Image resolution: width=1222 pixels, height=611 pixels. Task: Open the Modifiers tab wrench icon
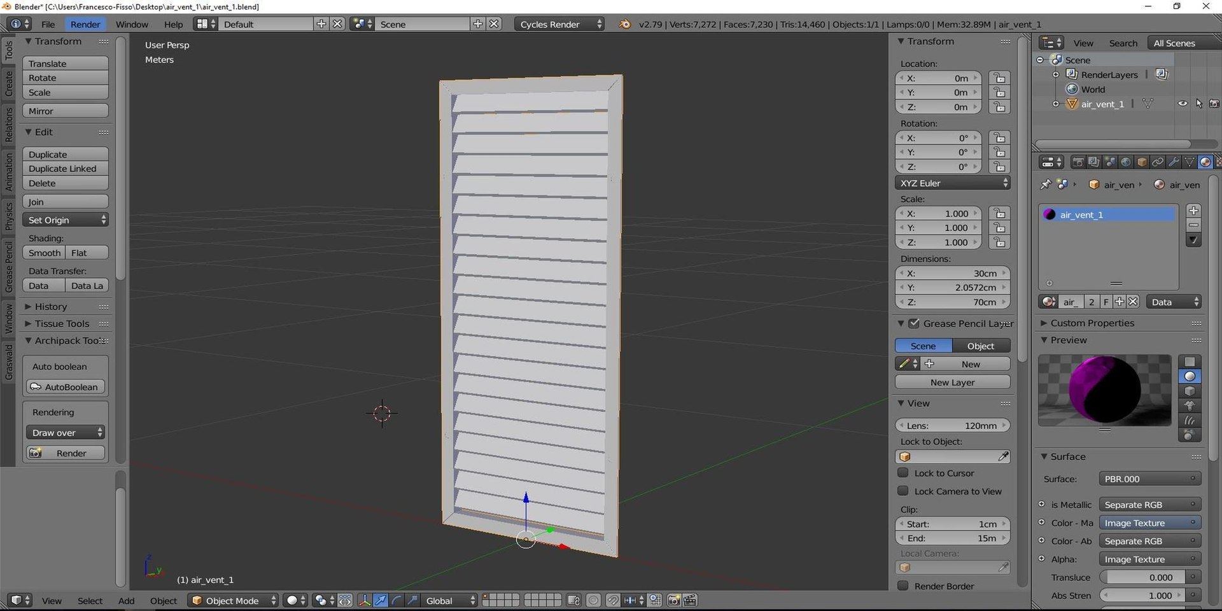pyautogui.click(x=1174, y=162)
